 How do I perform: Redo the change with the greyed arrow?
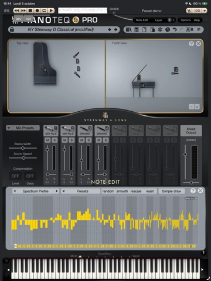point(182,30)
